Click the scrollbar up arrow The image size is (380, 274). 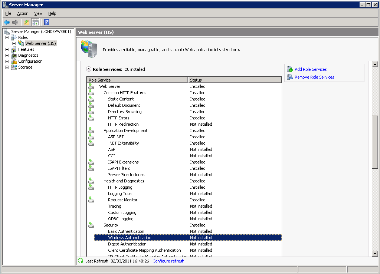(375, 64)
